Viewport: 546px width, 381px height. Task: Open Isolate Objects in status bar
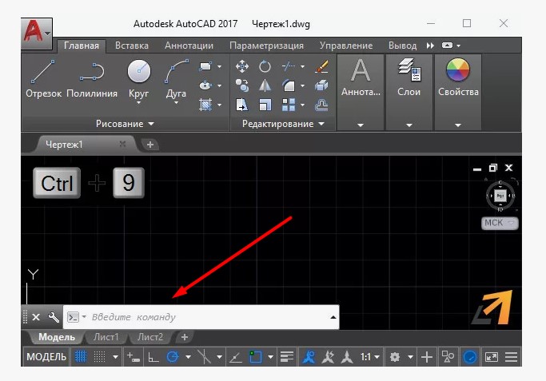448,357
